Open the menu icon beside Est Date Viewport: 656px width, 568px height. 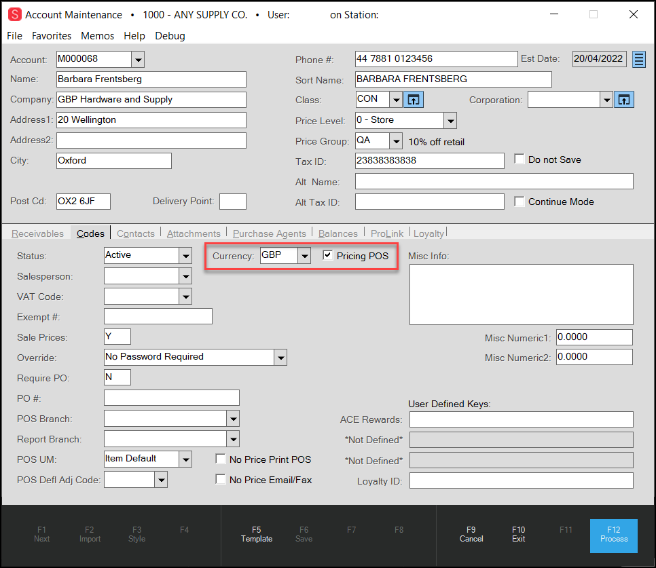(x=639, y=59)
